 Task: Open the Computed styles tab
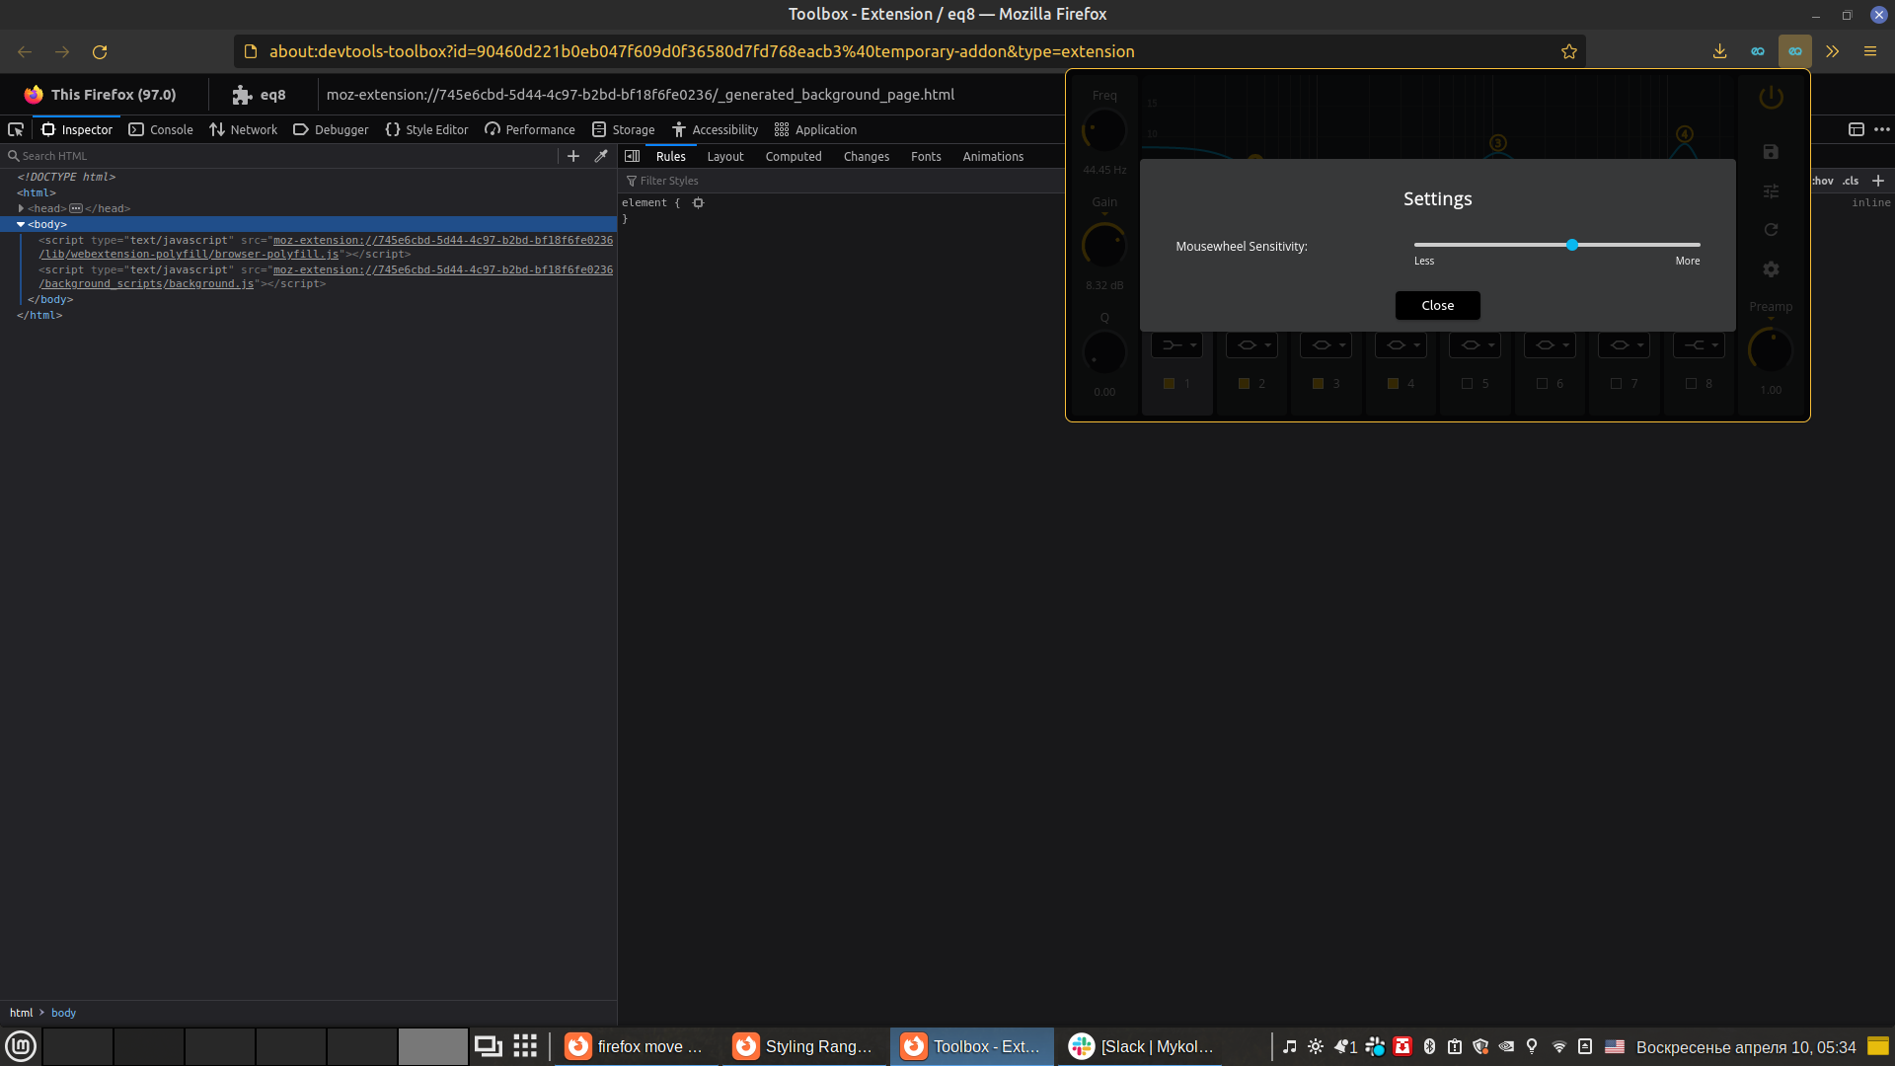pyautogui.click(x=793, y=156)
